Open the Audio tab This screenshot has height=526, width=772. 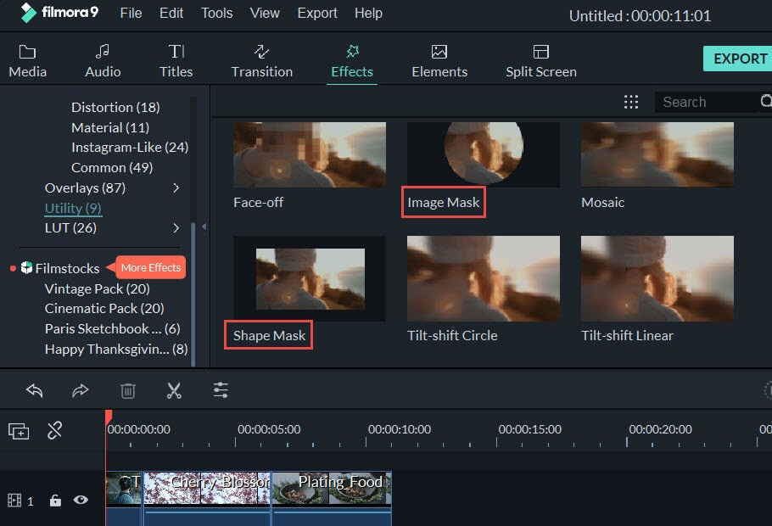(103, 61)
